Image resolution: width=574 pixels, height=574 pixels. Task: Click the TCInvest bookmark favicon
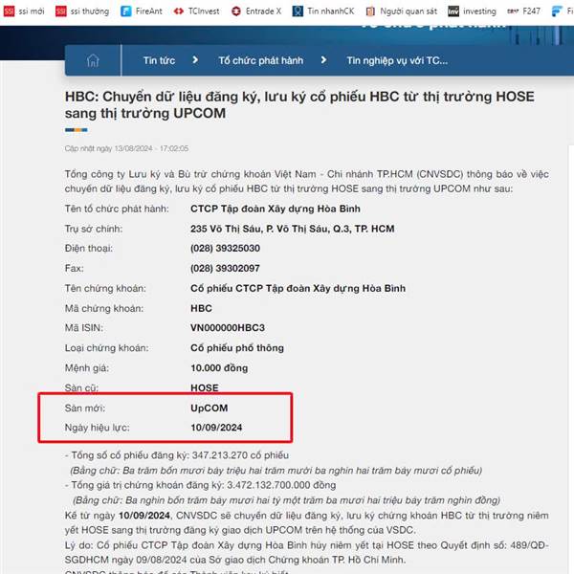click(x=178, y=11)
